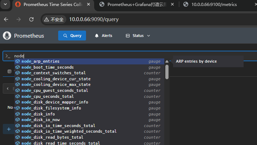Close the Prometheus Time Series browser tab
Image resolution: width=257 pixels, height=145 pixels.
tap(88, 5)
